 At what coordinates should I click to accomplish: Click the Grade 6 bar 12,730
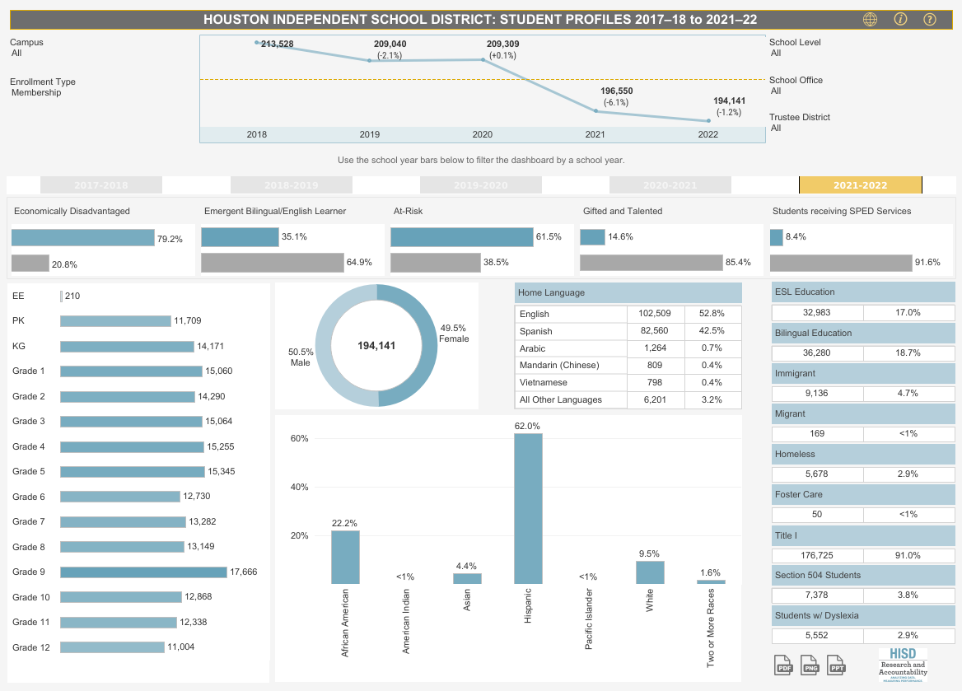pos(120,497)
